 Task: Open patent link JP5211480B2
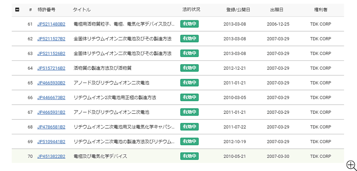[x=51, y=24]
